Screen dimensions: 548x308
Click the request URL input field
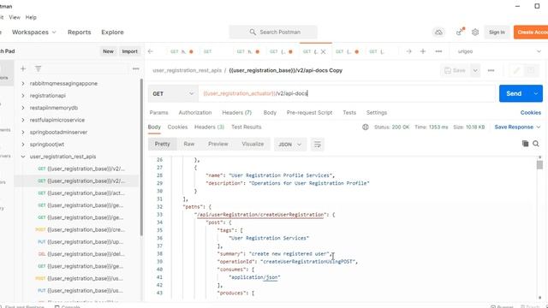click(347, 93)
